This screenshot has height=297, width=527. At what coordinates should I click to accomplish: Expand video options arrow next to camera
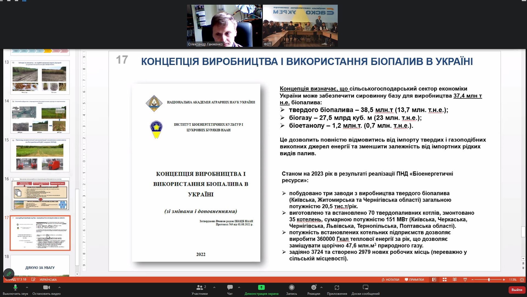click(x=60, y=287)
